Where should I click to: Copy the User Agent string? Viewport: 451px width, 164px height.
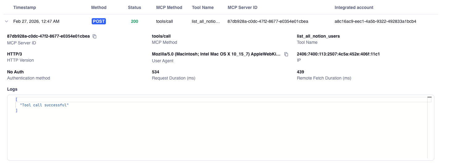pos(286,54)
